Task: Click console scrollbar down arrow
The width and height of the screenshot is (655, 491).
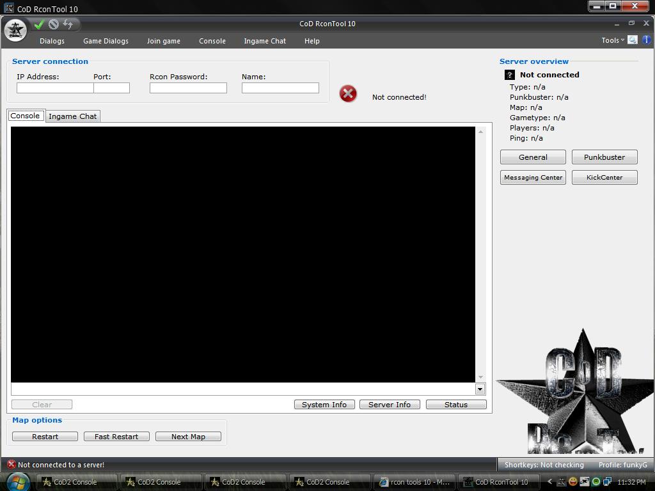Action: click(x=480, y=377)
